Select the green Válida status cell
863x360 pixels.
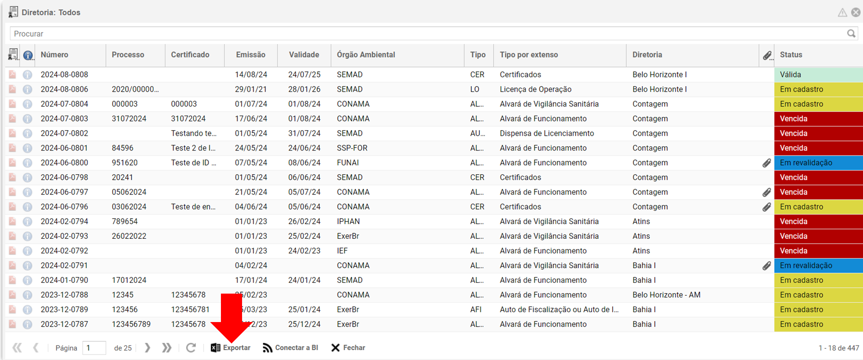pyautogui.click(x=819, y=75)
